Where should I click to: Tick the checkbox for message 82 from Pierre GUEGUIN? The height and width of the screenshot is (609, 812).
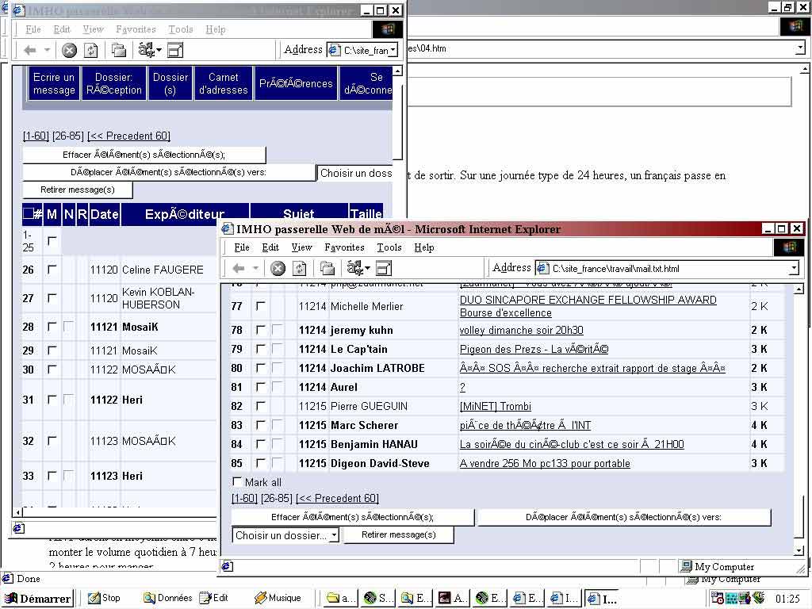tap(260, 406)
